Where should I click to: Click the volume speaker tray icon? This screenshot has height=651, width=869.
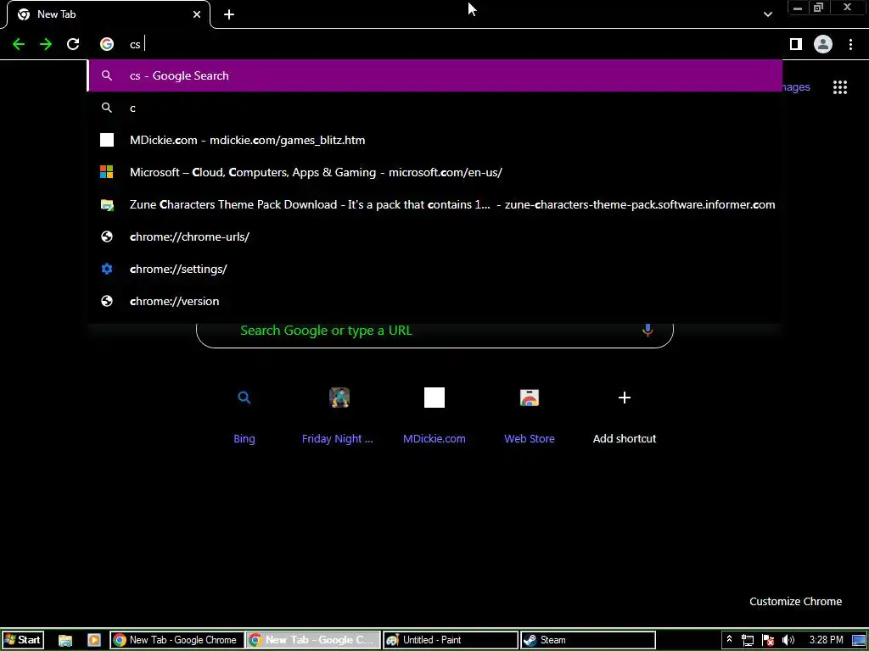(x=788, y=641)
